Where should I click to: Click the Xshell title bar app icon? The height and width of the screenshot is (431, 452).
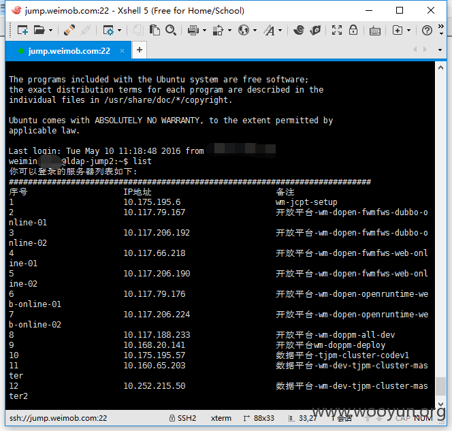tap(16, 10)
